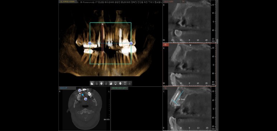Choose the third, front-facing skull view preset
The width and height of the screenshot is (277, 131).
click(x=101, y=83)
